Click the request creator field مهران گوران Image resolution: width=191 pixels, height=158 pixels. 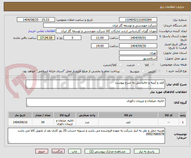coord(106,31)
